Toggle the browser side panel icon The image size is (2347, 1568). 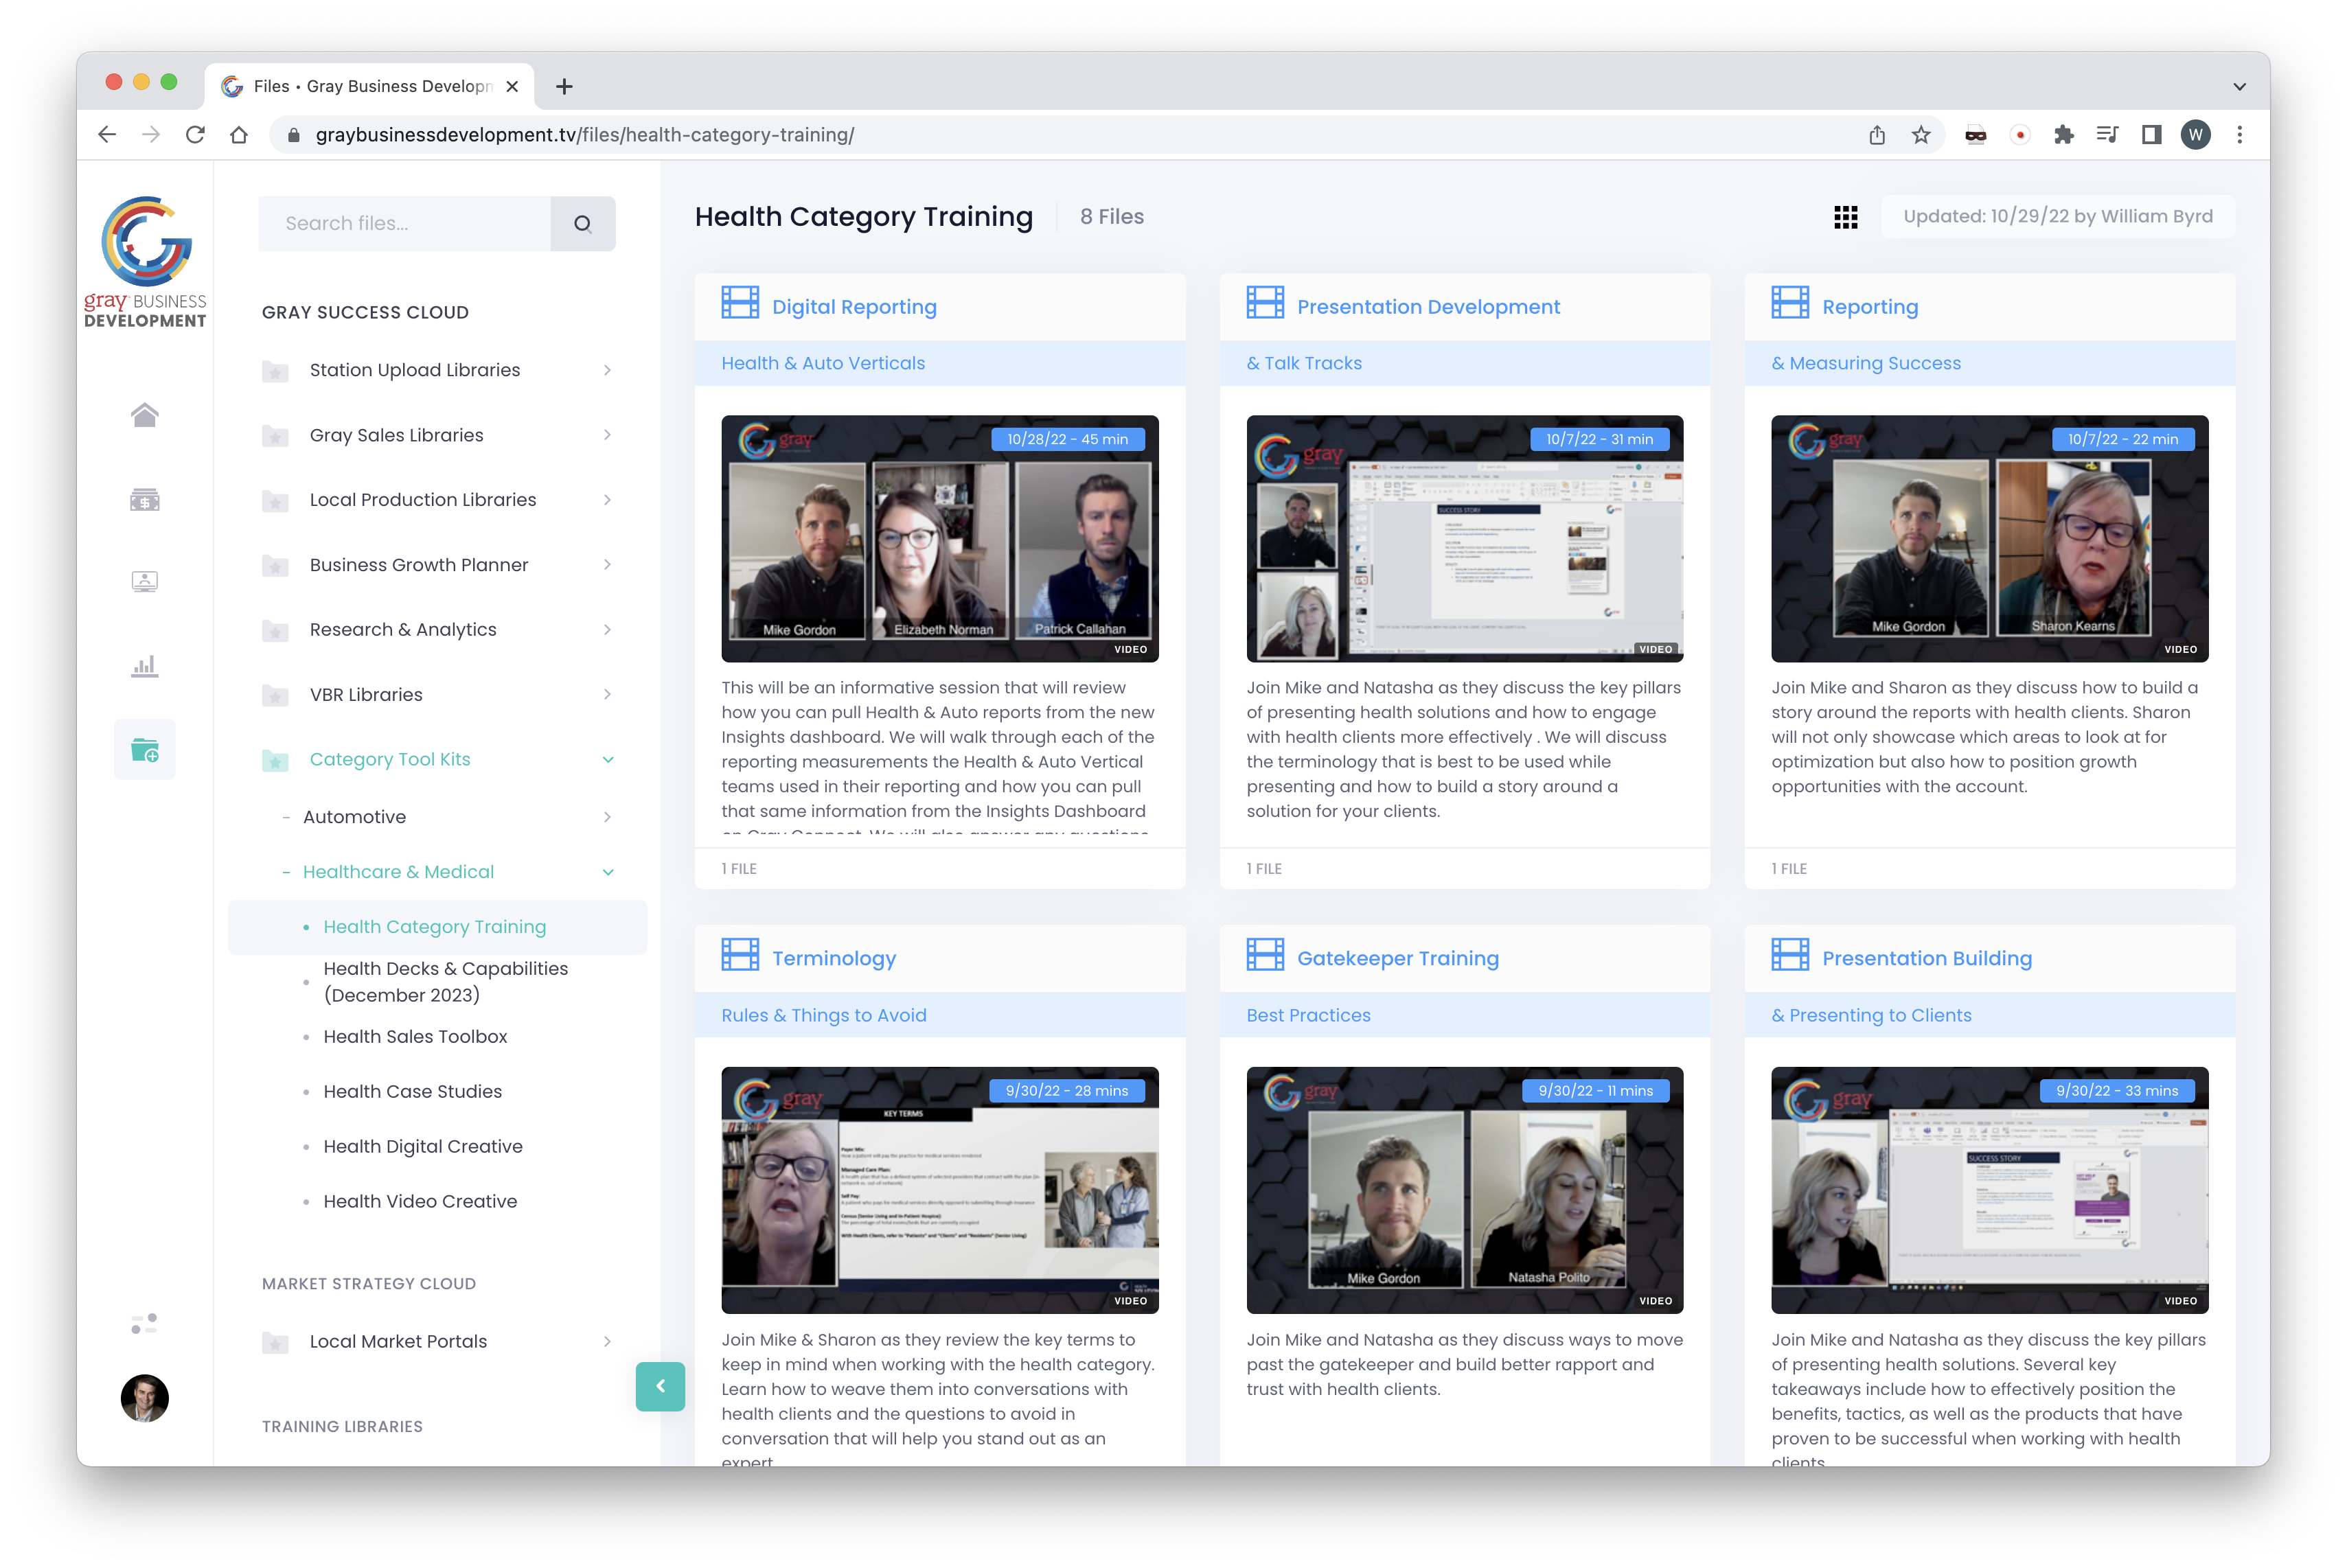pyautogui.click(x=2151, y=135)
